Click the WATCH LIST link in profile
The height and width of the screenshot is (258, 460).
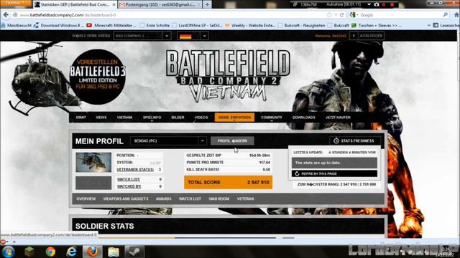point(129,179)
